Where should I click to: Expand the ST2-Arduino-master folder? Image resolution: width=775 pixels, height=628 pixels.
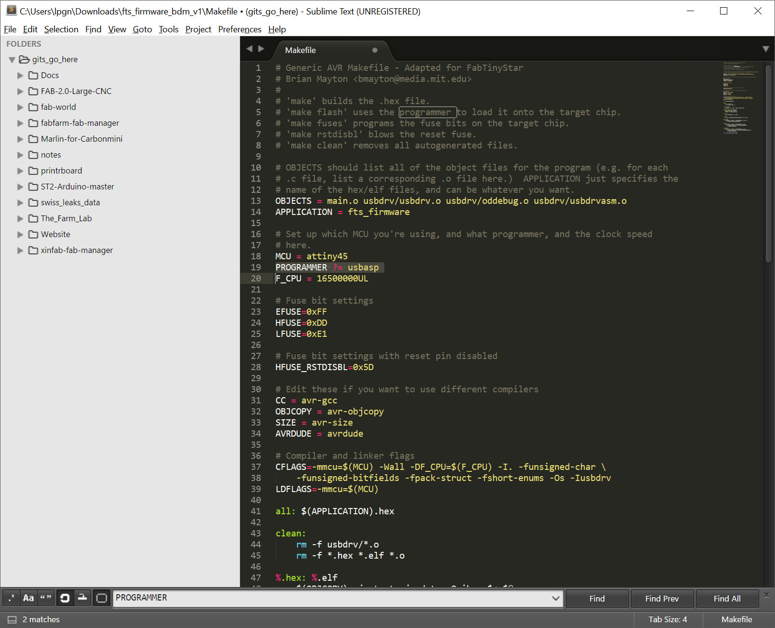(20, 187)
